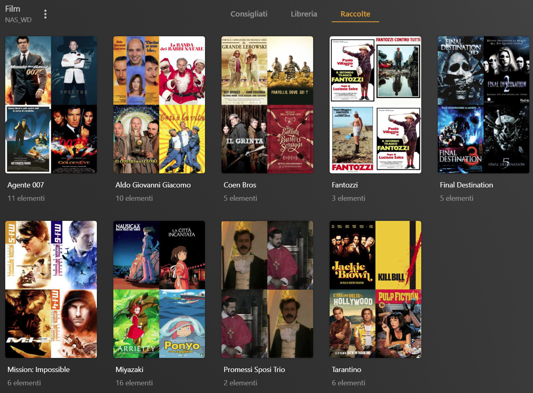Open the three-dot library options menu

pos(45,14)
